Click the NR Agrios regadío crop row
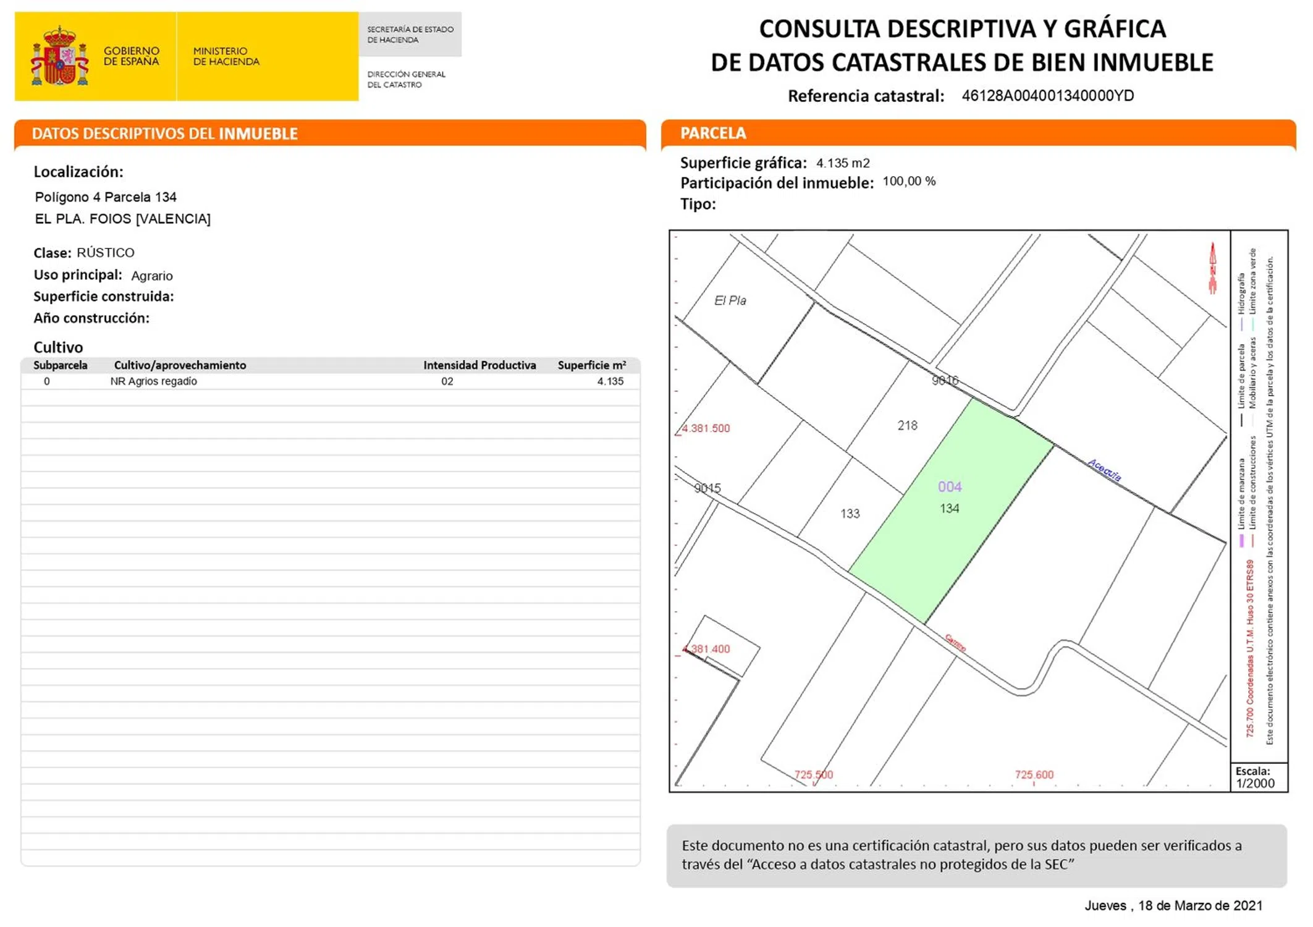This screenshot has width=1313, height=927. 153,381
